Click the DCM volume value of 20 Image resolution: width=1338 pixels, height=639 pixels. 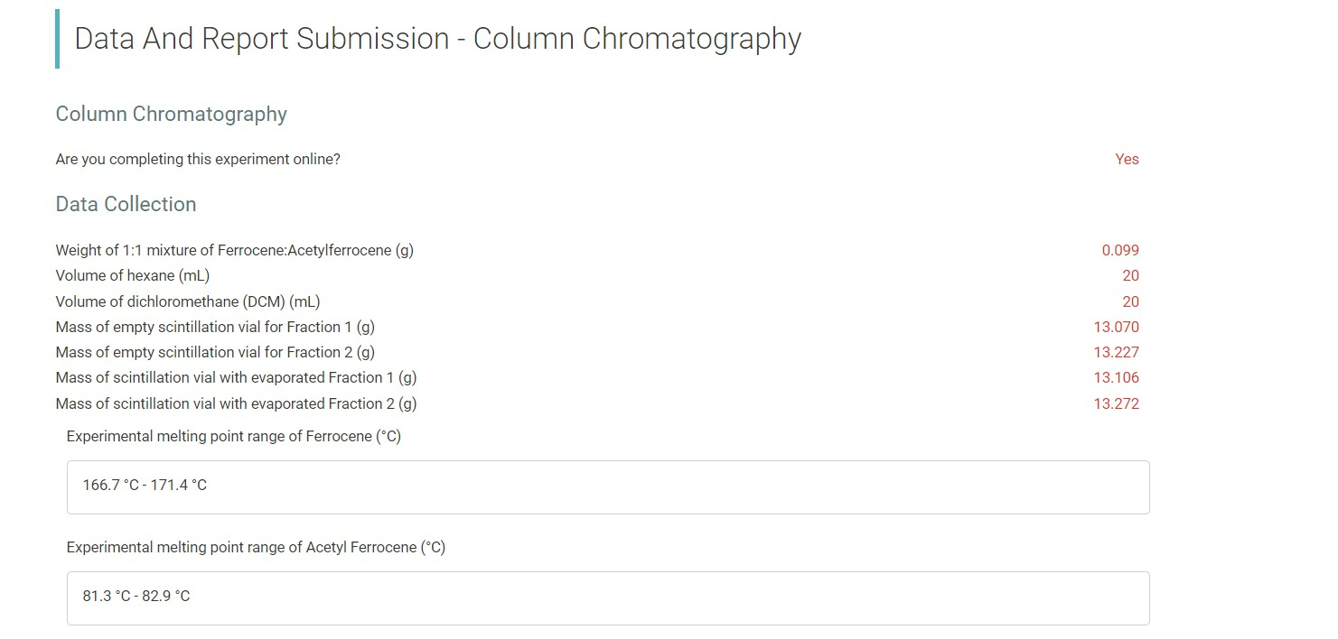tap(1131, 301)
